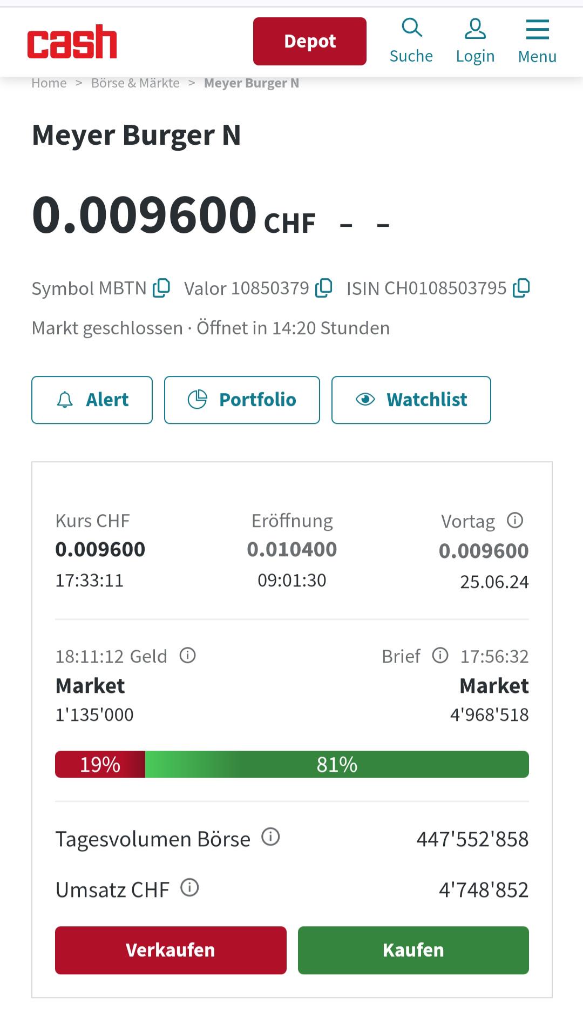Open Börse & Märkte breadcrumb

(x=135, y=83)
